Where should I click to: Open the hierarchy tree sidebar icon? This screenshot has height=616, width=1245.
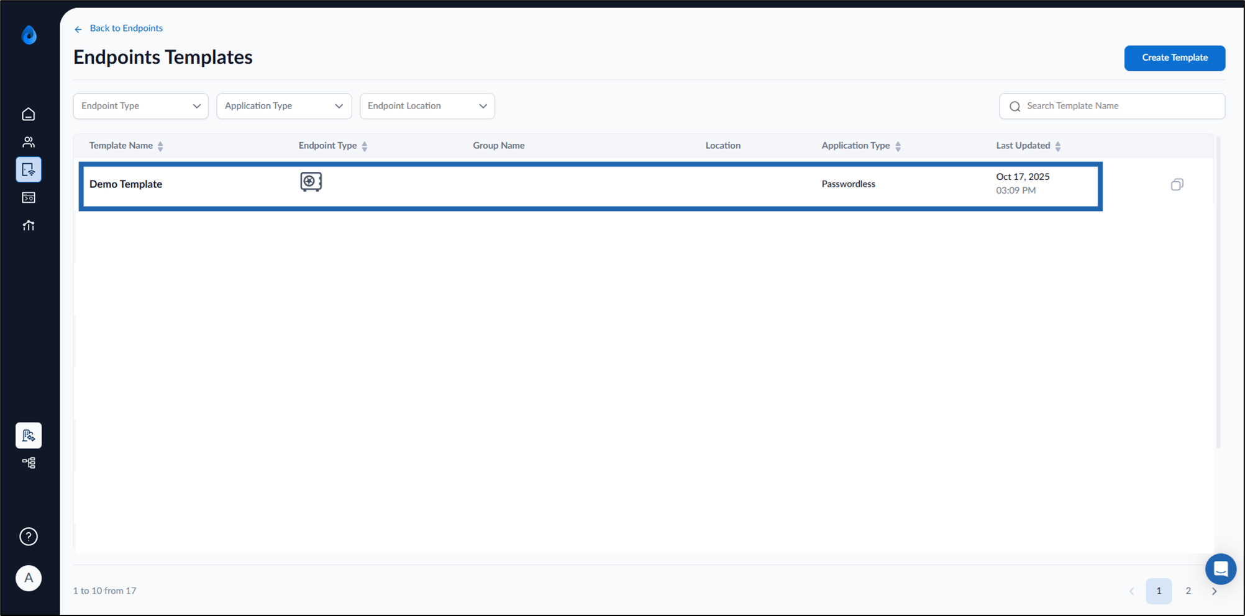tap(29, 463)
